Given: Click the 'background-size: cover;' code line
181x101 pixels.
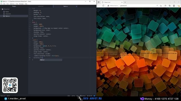Looking at the screenshot, I should click(42, 30).
